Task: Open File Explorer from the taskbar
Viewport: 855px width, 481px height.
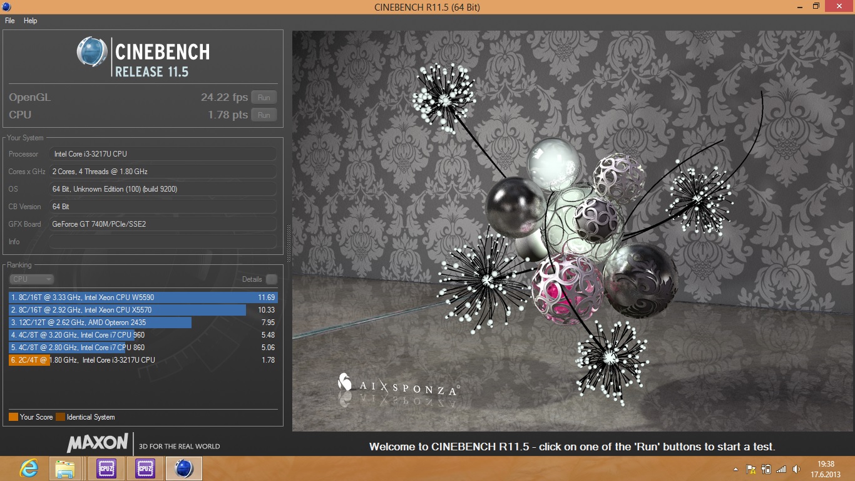Action: [x=65, y=468]
